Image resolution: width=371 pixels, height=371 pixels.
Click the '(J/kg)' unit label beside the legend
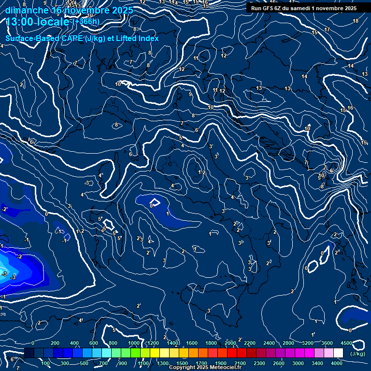(x=357, y=354)
